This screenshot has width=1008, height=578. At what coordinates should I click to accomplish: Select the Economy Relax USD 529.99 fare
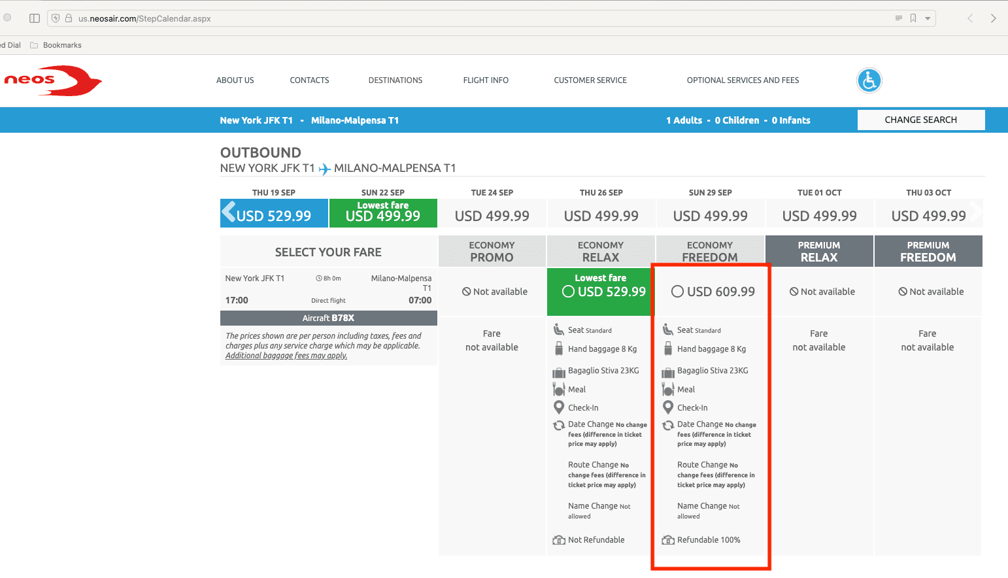pos(569,292)
